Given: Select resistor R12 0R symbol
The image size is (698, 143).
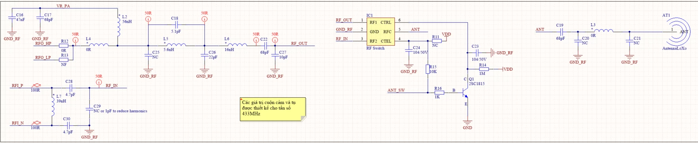Looking at the screenshot, I should (64, 46).
